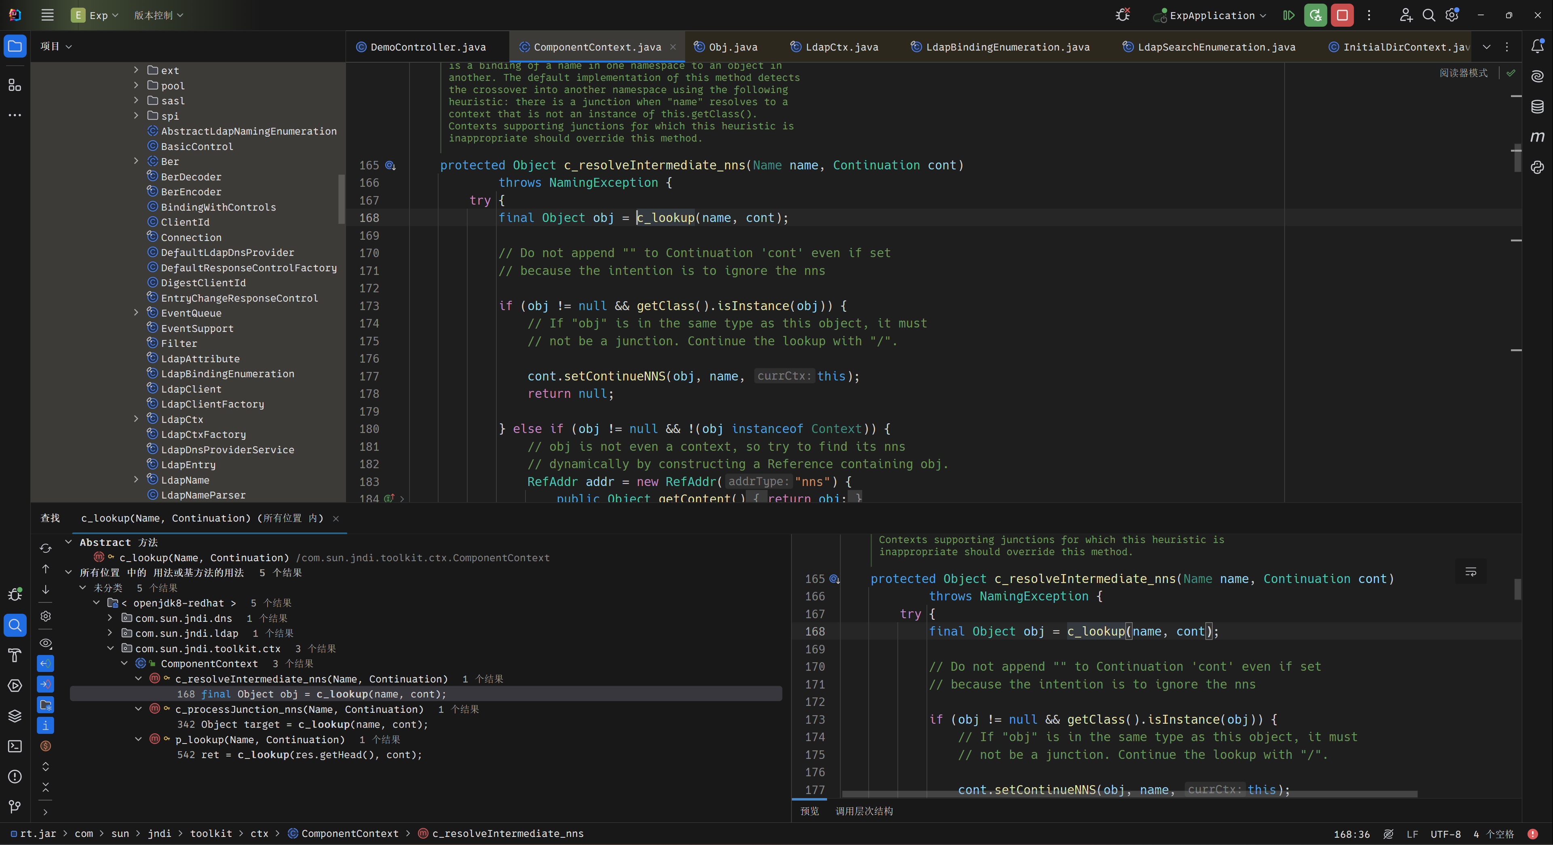The image size is (1553, 845).
Task: Click ComponentContext in the breadcrumb bar
Action: [349, 834]
